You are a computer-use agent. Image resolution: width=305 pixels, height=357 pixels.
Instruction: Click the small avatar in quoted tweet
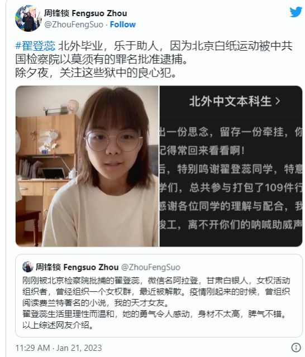(27, 267)
